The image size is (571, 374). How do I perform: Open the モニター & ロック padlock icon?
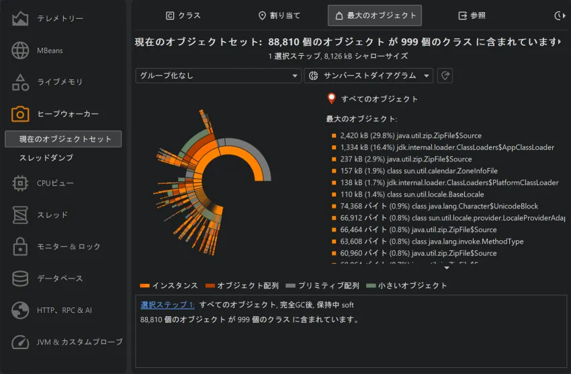coord(20,246)
